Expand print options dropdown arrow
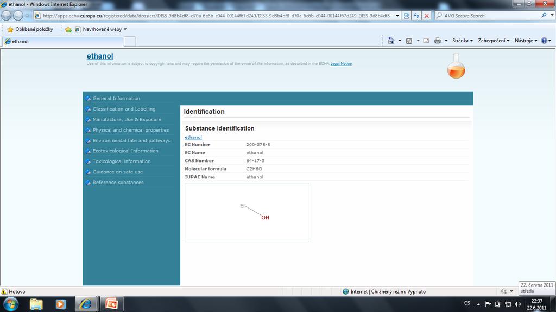The height and width of the screenshot is (312, 556). pos(446,41)
